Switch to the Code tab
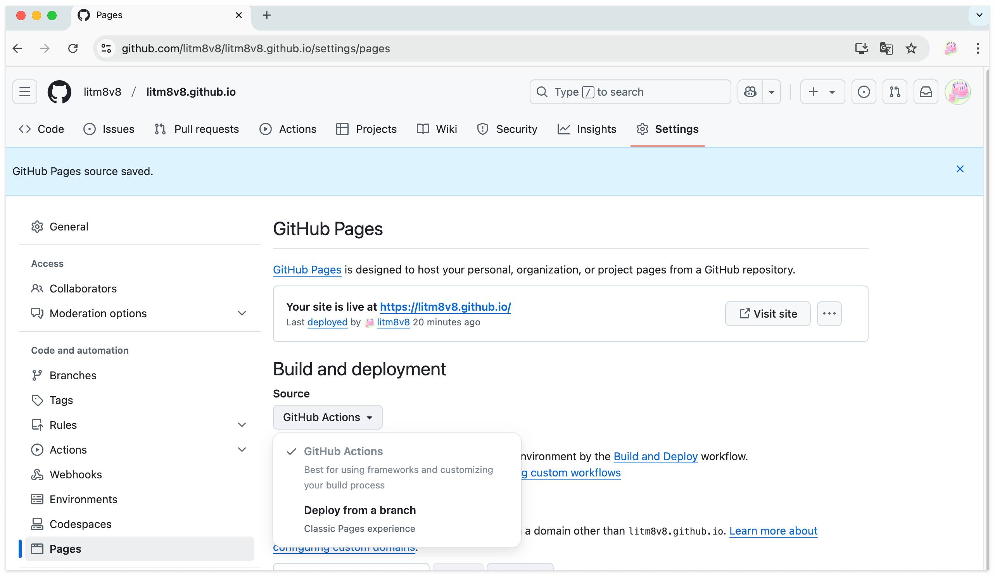 coord(41,129)
